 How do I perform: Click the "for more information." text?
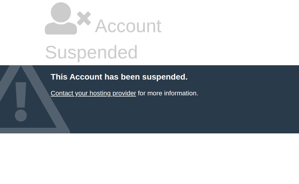[168, 93]
